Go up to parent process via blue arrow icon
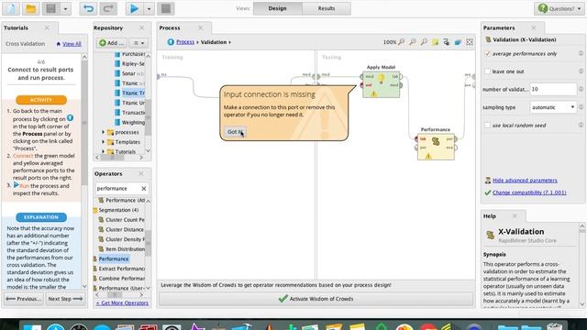587x330 pixels. pos(171,42)
